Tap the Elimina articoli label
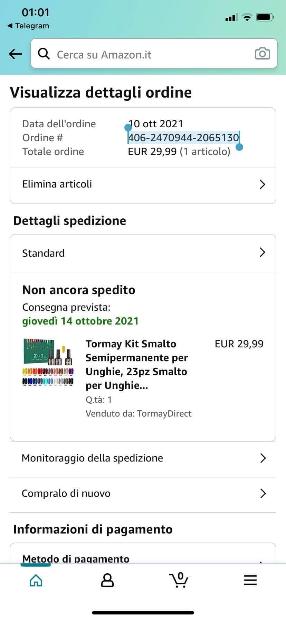This screenshot has width=286, height=620. click(x=57, y=184)
